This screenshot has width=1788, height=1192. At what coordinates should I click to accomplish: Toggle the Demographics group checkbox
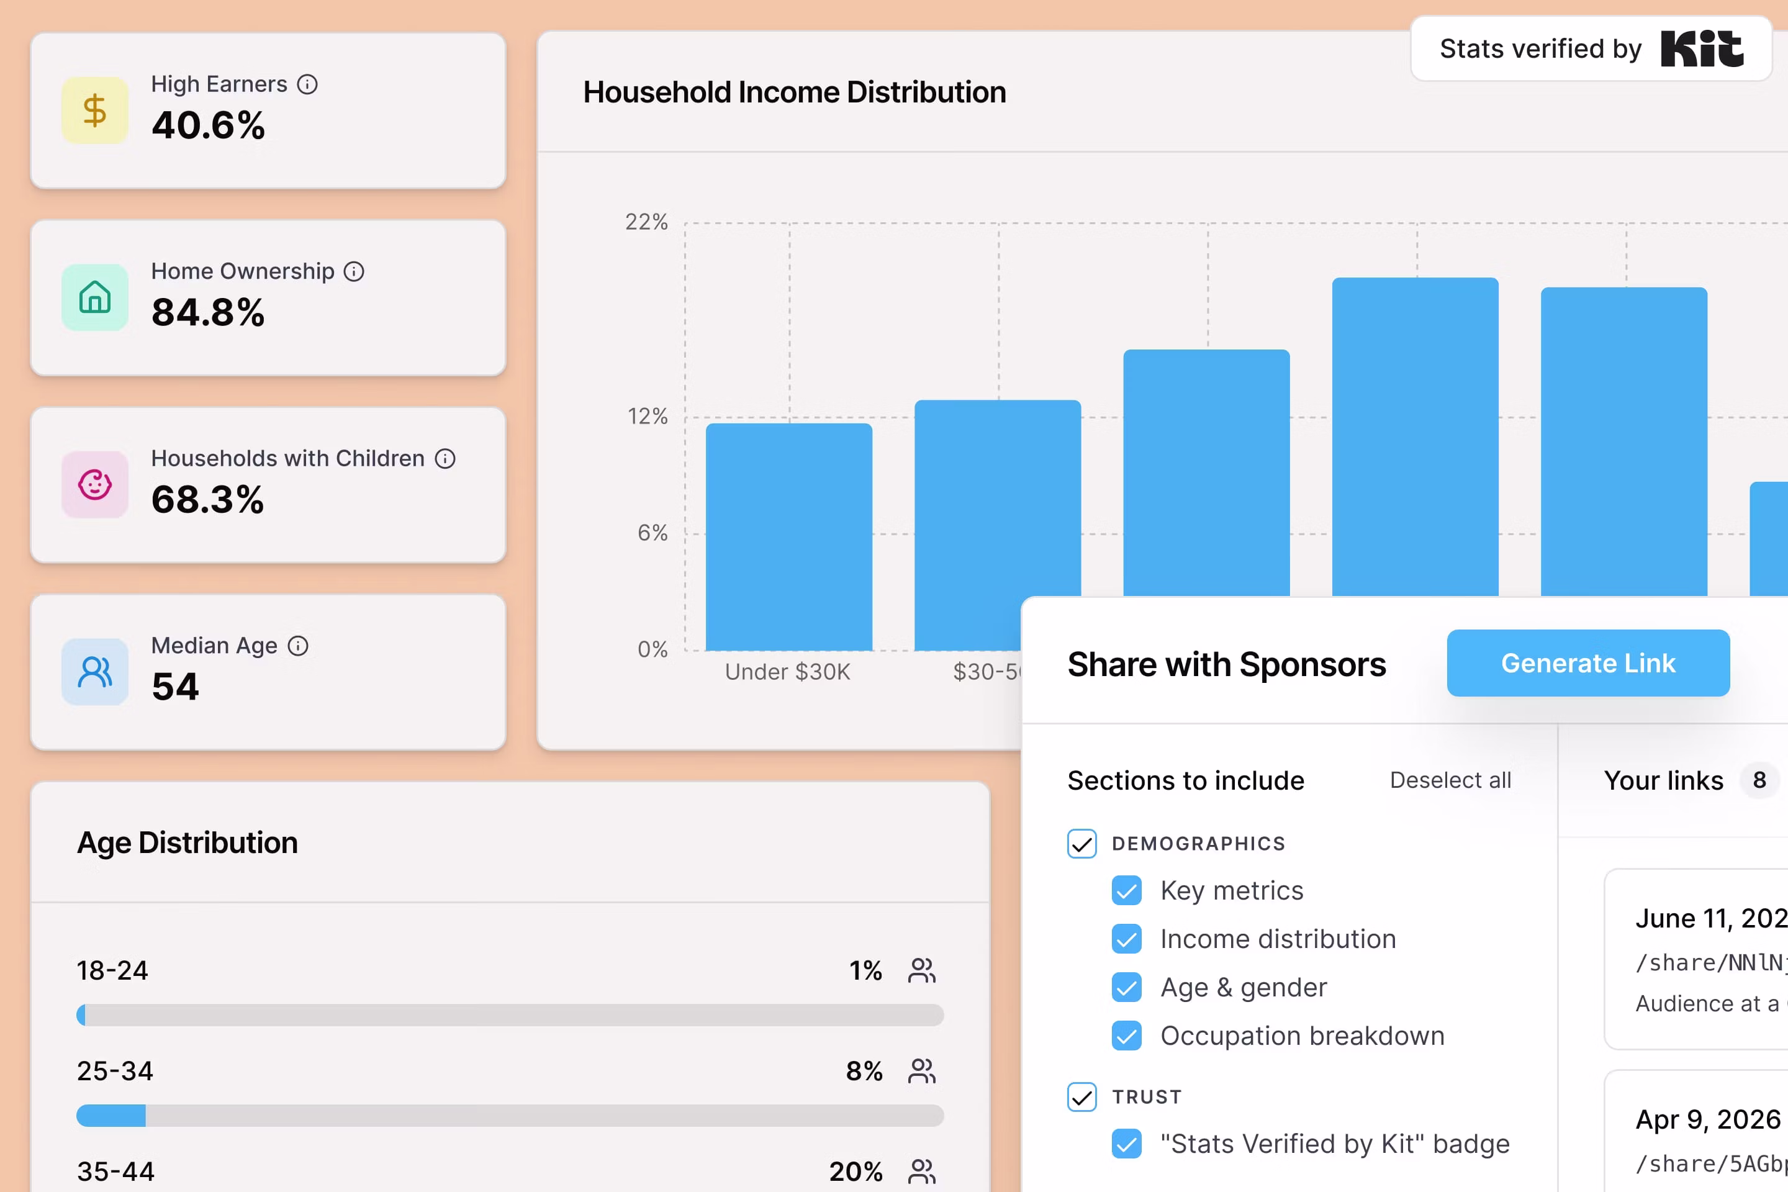tap(1081, 844)
